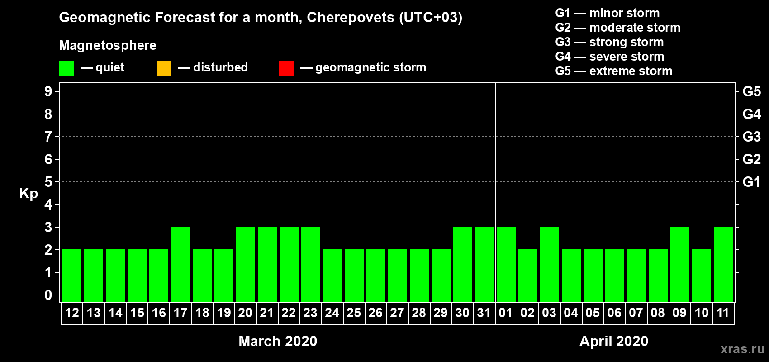Screen dimensions: 769x362
Task: Click the day label 14
Action: (x=115, y=313)
